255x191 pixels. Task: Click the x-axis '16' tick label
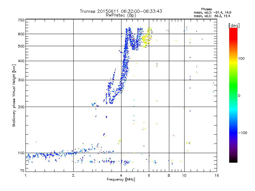pyautogui.click(x=217, y=175)
